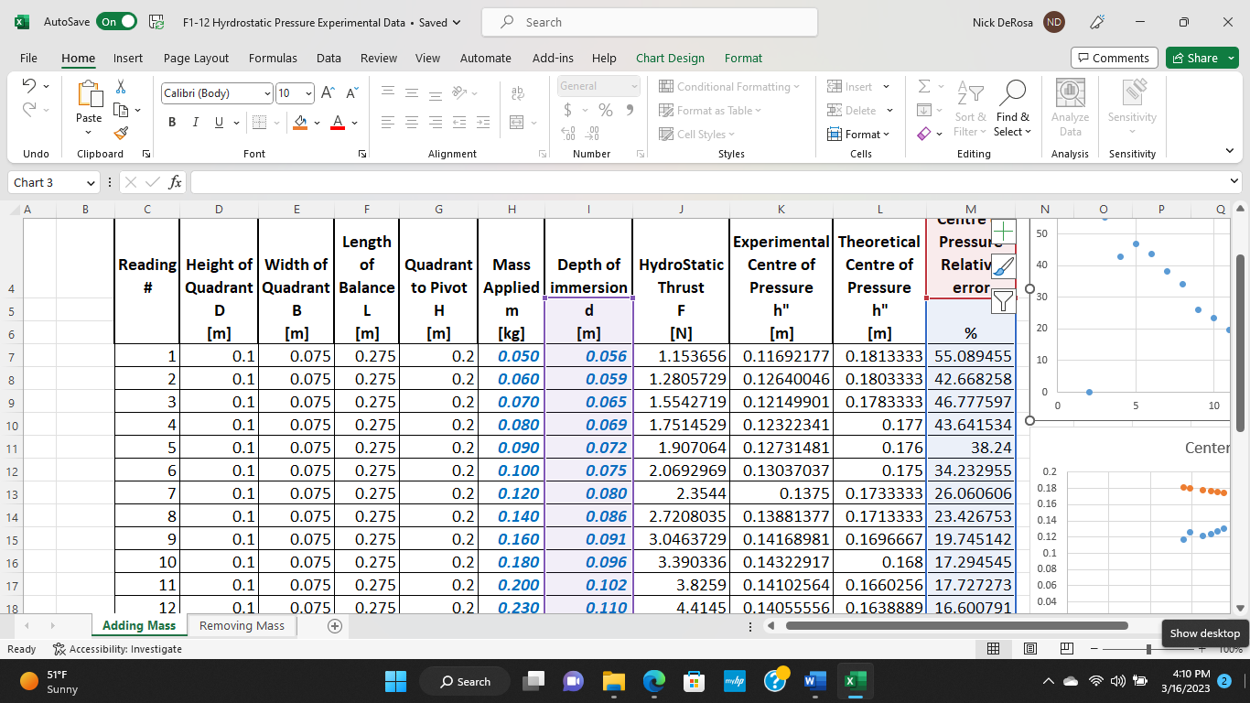Click the Decrease Font Size icon
Image resolution: width=1250 pixels, height=703 pixels.
tap(352, 93)
